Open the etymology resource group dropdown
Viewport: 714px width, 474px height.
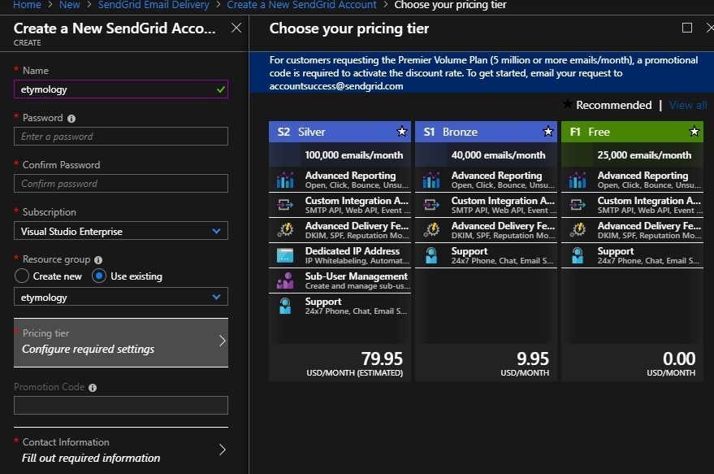coord(121,297)
